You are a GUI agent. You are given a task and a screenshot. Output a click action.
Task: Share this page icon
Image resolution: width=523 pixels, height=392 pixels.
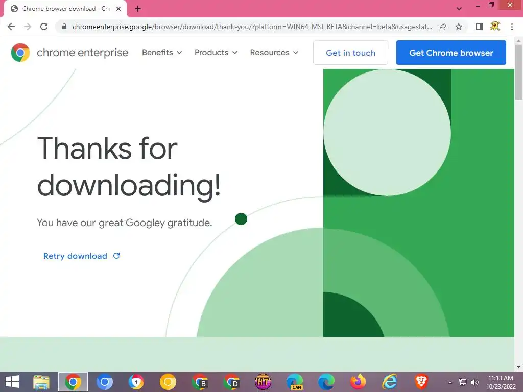(x=442, y=27)
